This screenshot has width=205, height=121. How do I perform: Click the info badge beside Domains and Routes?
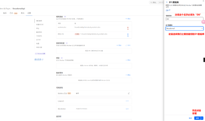(65, 17)
